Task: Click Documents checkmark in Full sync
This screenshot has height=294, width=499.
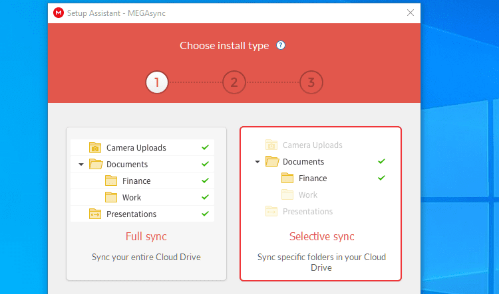Action: click(206, 164)
